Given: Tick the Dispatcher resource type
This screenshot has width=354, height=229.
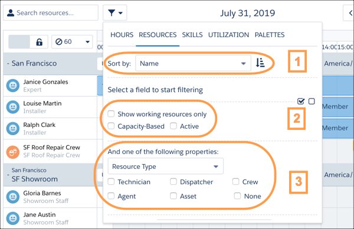Looking at the screenshot, I should pyautogui.click(x=173, y=181).
